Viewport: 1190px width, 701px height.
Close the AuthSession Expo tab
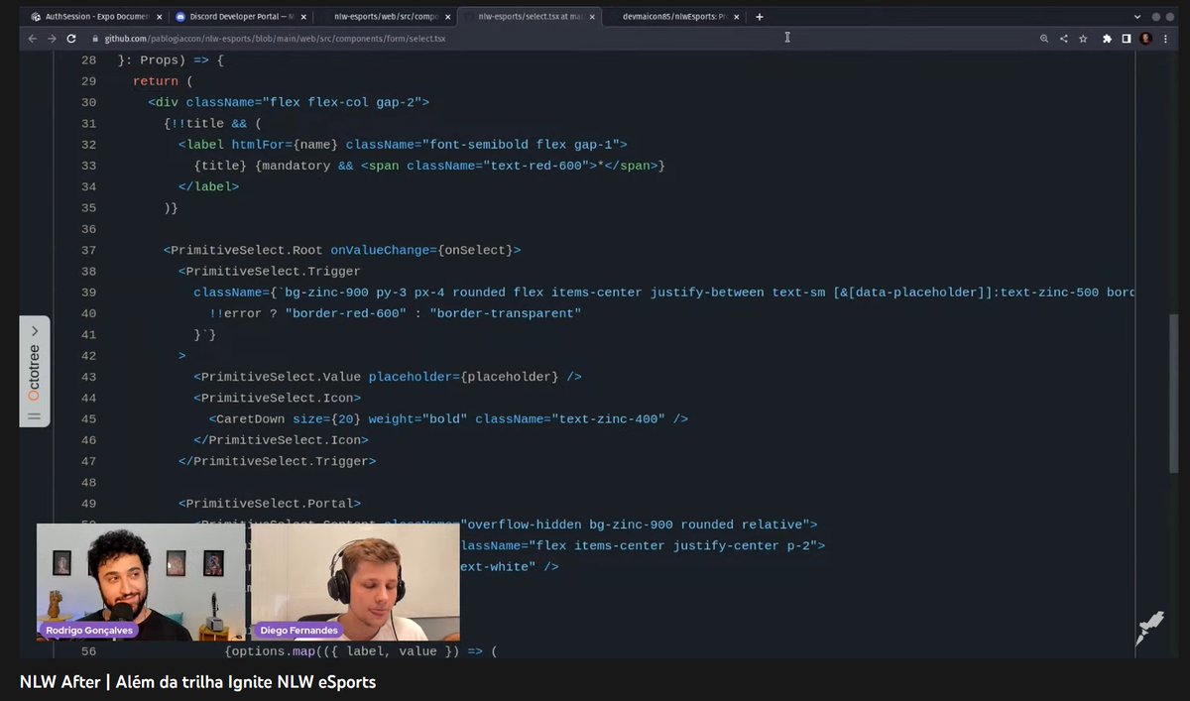pyautogui.click(x=159, y=17)
